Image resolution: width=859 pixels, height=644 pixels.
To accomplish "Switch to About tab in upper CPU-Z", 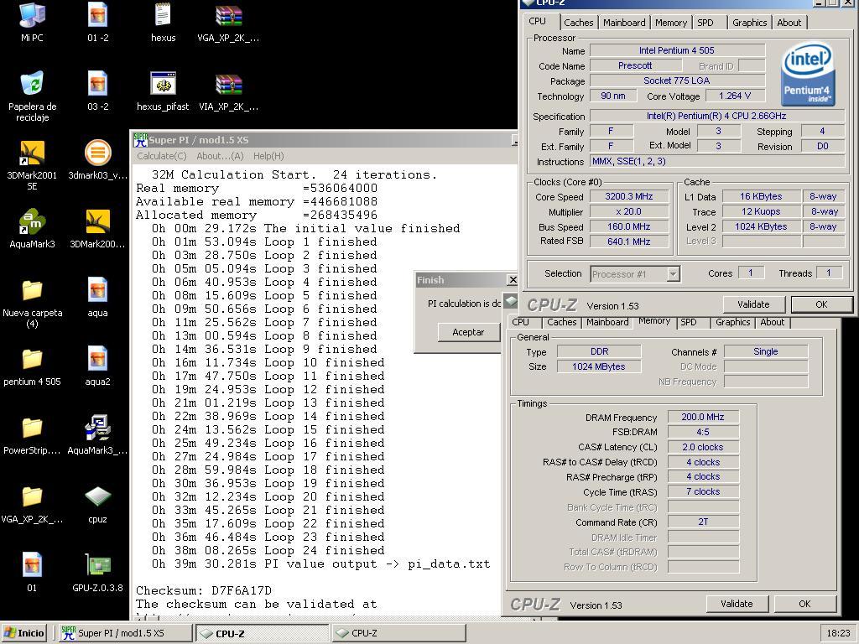I will 789,23.
